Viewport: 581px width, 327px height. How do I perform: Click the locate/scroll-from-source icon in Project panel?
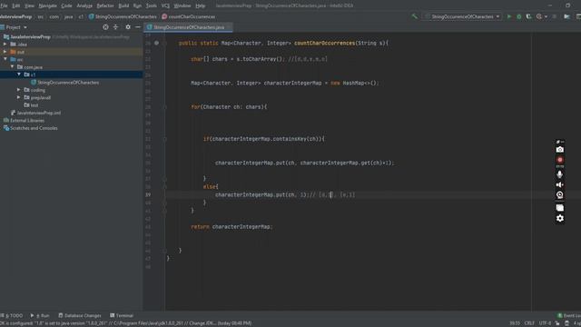point(105,27)
